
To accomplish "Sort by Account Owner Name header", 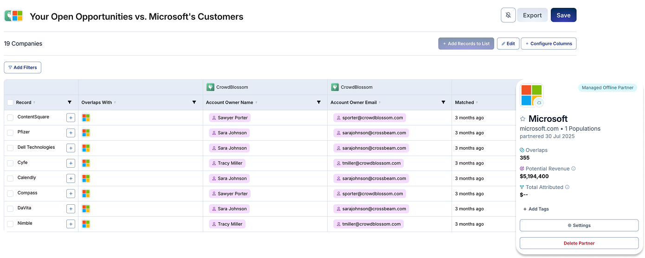I will 232,102.
